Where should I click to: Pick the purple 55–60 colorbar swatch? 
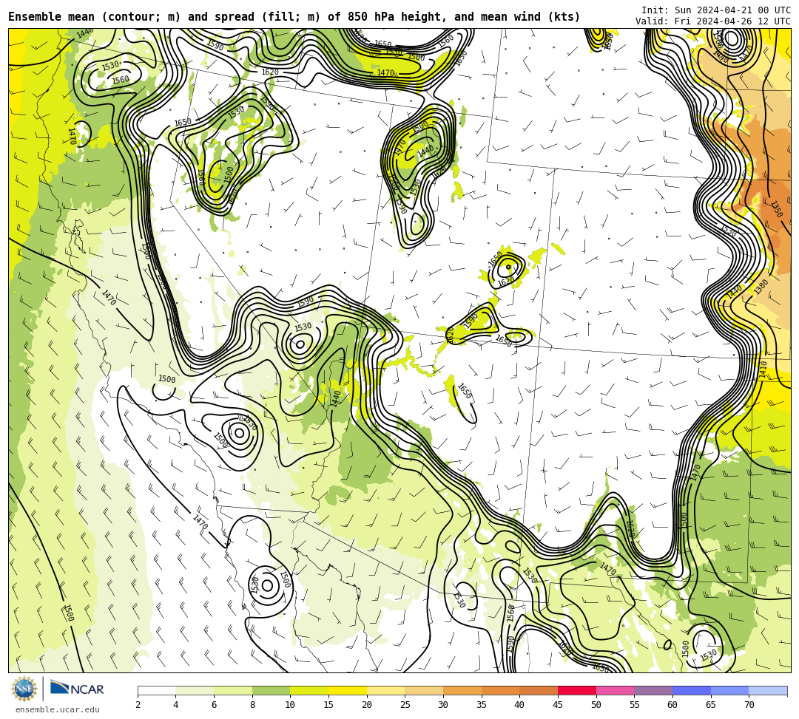(653, 690)
